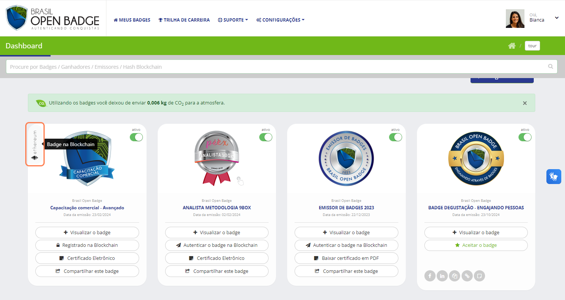Click Baixar certificado em PDF
The image size is (565, 300).
click(x=346, y=258)
